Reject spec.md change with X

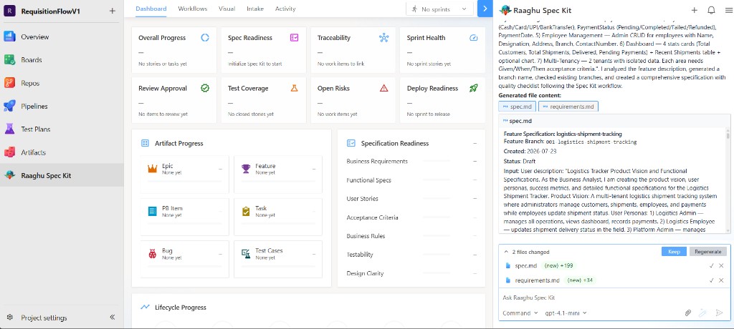pyautogui.click(x=722, y=266)
